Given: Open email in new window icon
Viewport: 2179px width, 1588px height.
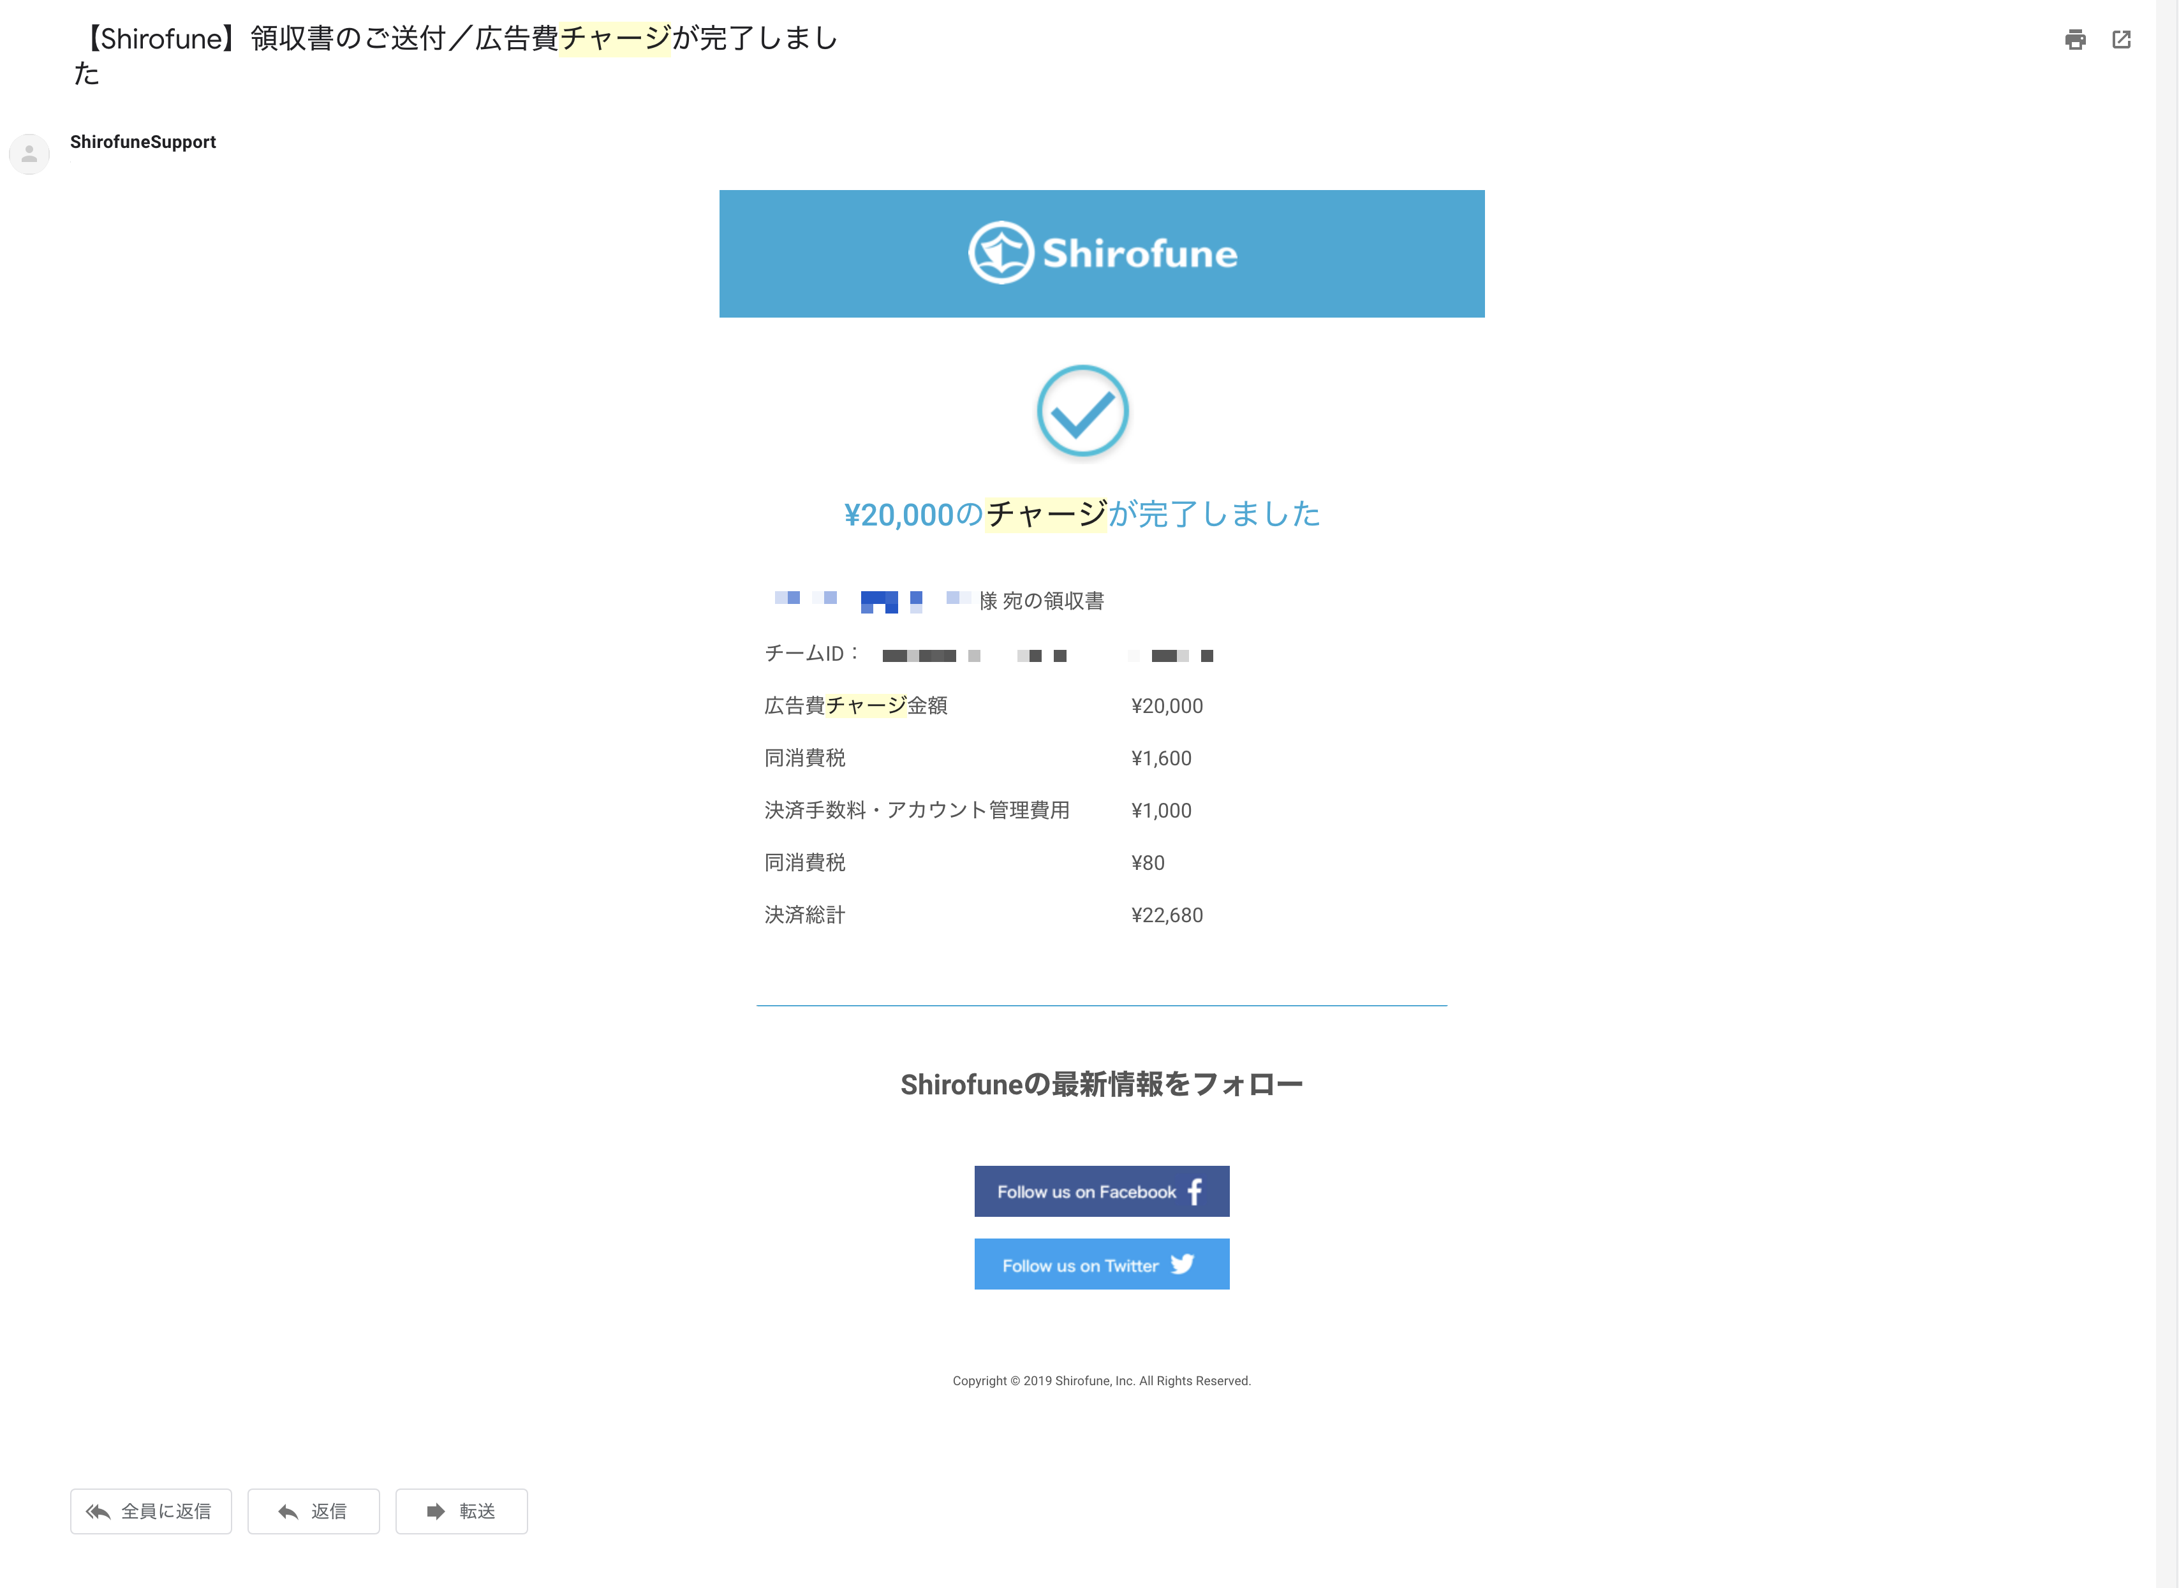Looking at the screenshot, I should [x=2122, y=40].
